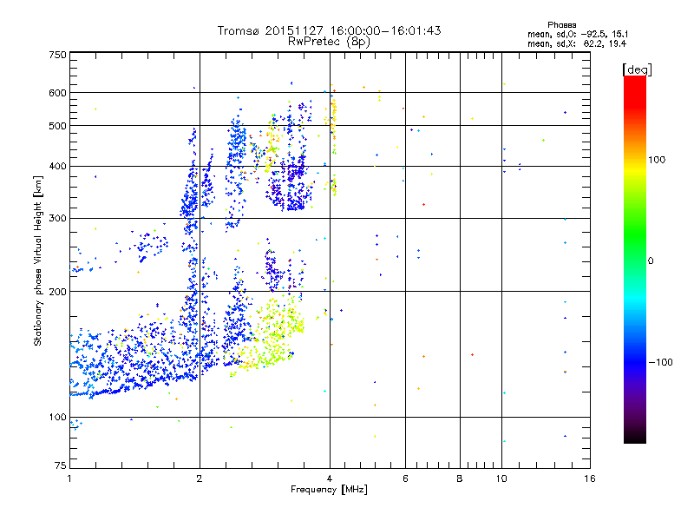Click the plot title 'Tromsø 20151127 16:00:00-16:01:43'
This screenshot has width=694, height=521.
pos(329,30)
